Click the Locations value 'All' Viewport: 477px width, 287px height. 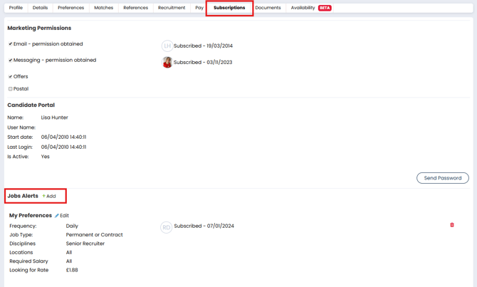tap(69, 252)
